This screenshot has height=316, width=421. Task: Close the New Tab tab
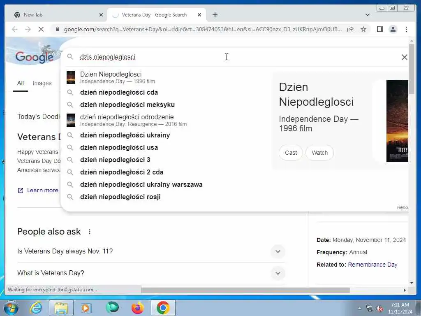pyautogui.click(x=101, y=15)
